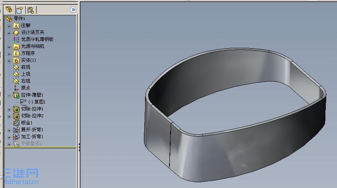Switch to the FeatureManager design tree tab
Image resolution: width=337 pixels, height=188 pixels.
point(9,9)
